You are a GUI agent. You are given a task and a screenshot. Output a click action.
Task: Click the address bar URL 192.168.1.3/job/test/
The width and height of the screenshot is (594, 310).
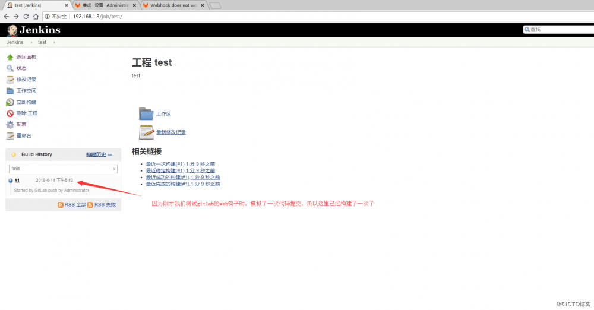[97, 16]
